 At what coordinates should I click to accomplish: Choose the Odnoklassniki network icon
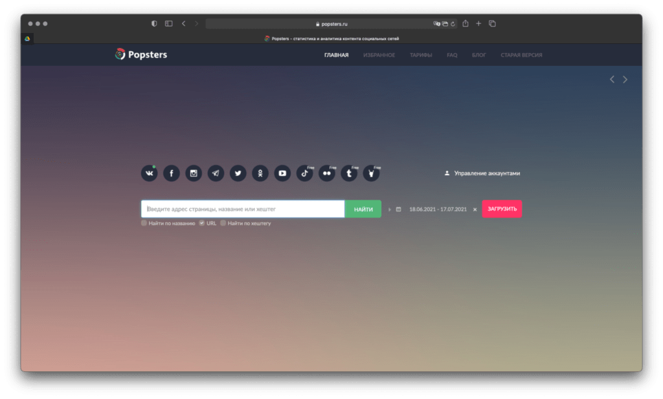260,173
